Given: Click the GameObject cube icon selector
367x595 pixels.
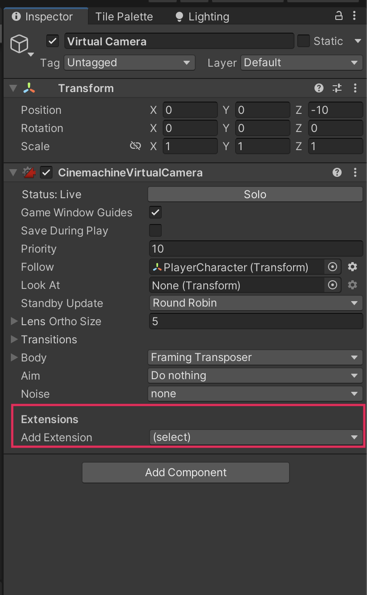Looking at the screenshot, I should [x=19, y=45].
